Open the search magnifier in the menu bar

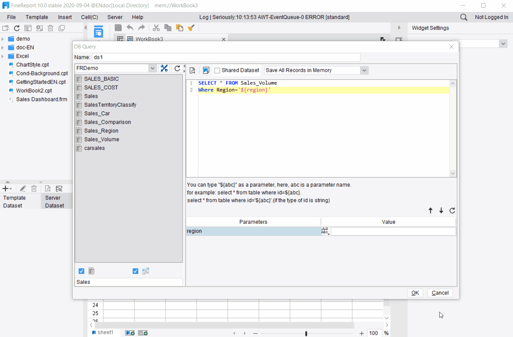pos(464,17)
